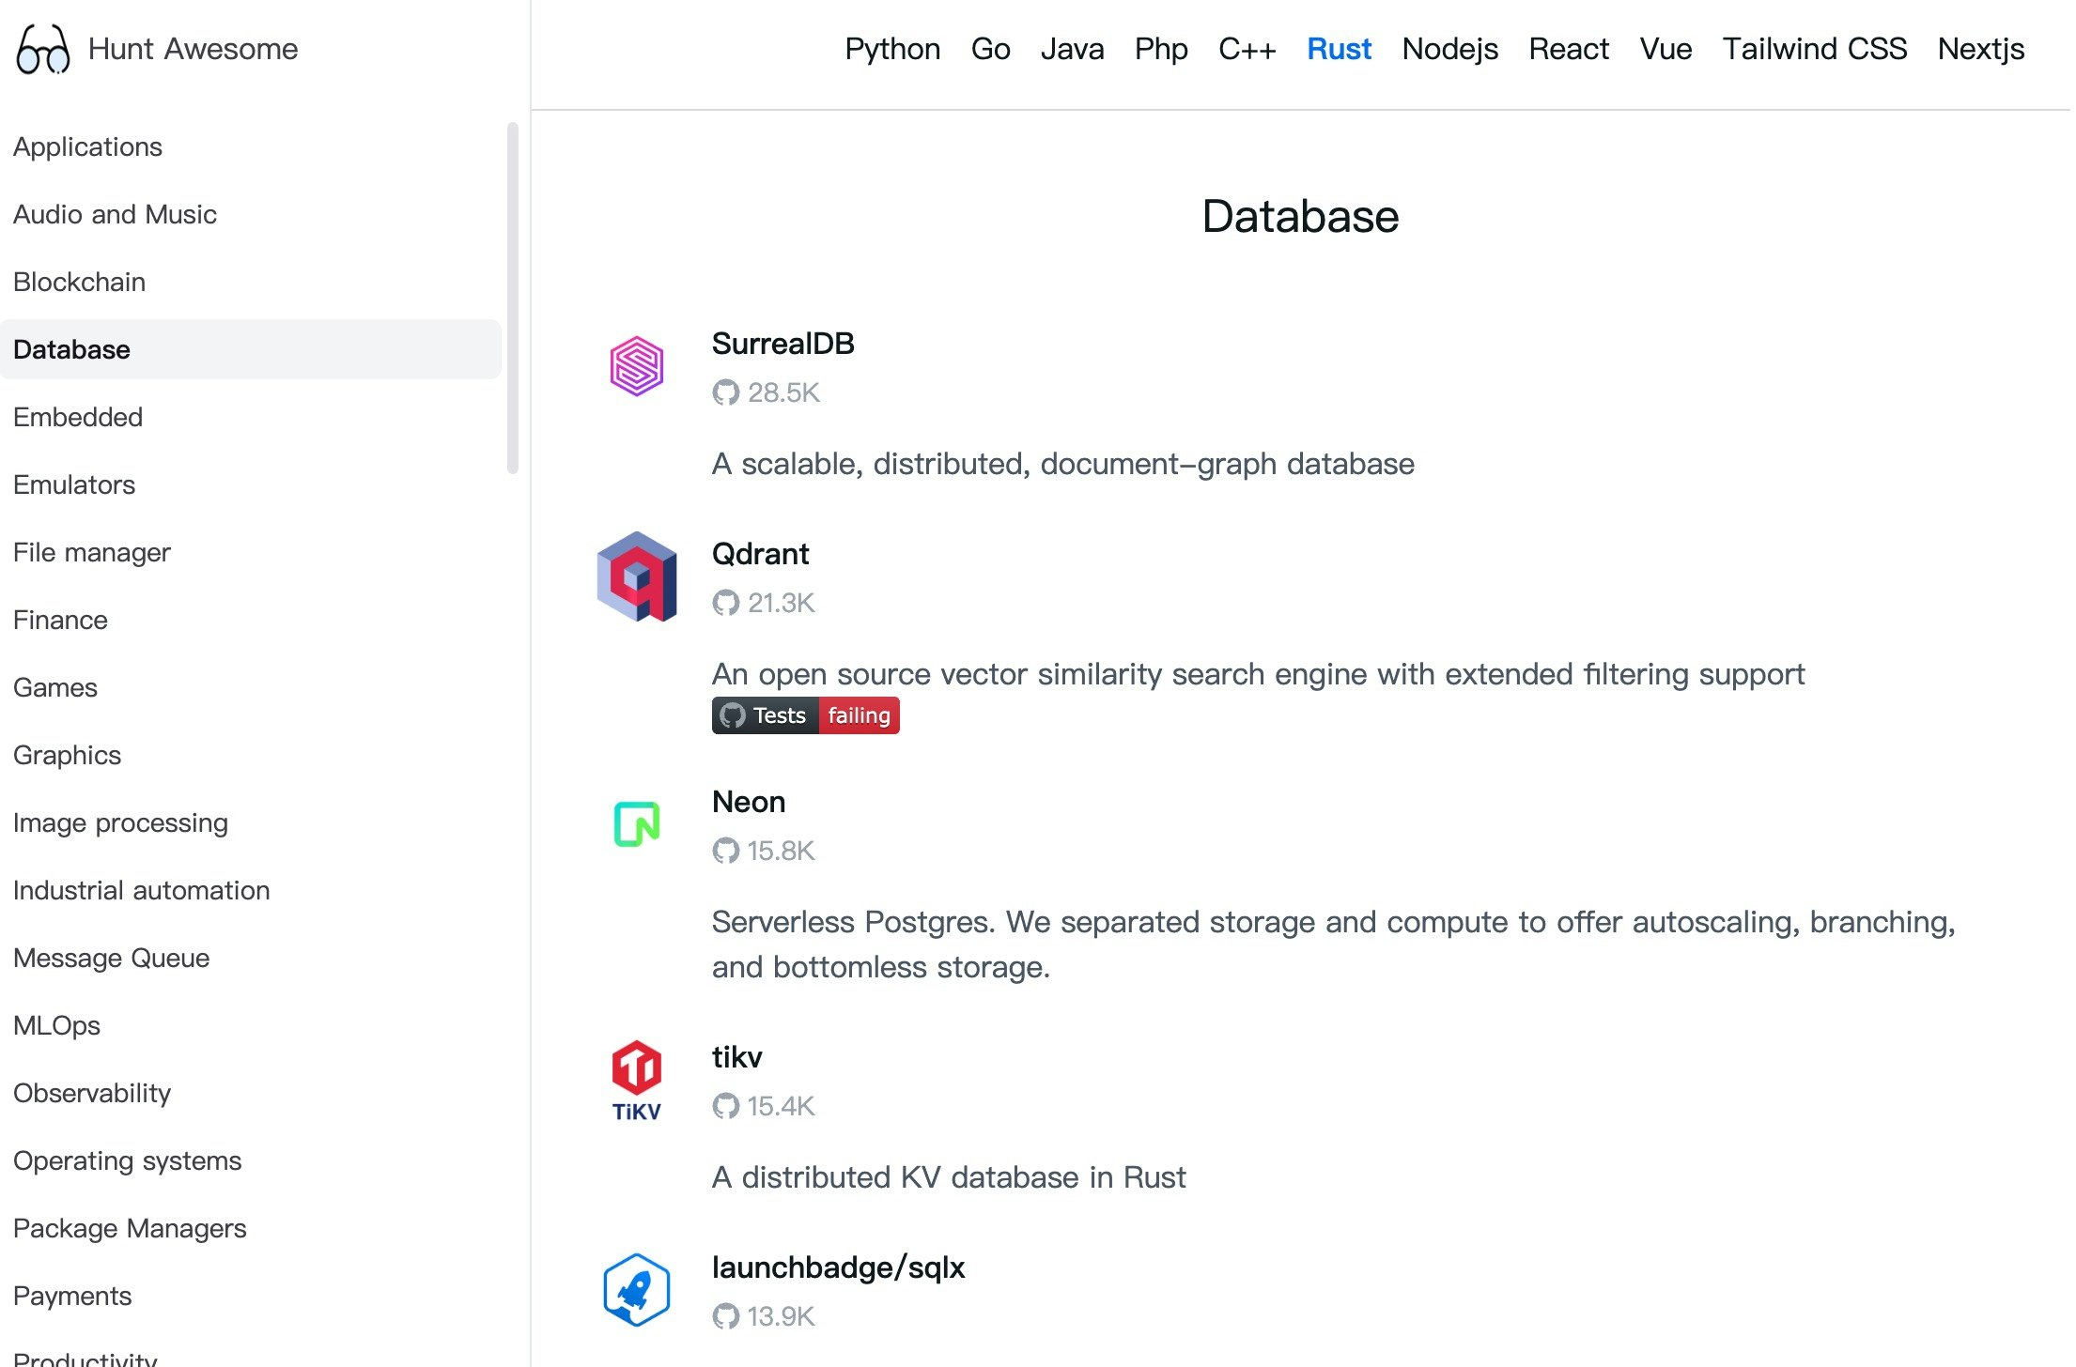2076x1367 pixels.
Task: Click the Qdrant cube logo
Action: click(x=636, y=576)
